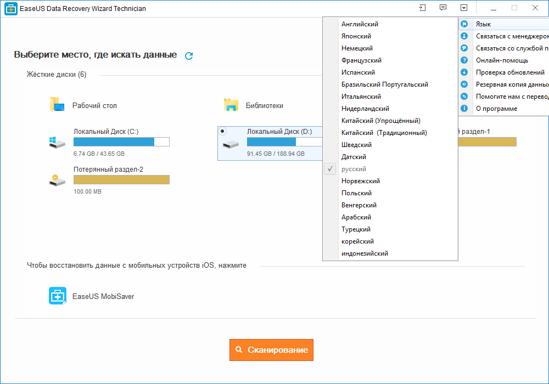Select Рабочий стол location
This screenshot has width=549, height=384.
pyautogui.click(x=94, y=106)
